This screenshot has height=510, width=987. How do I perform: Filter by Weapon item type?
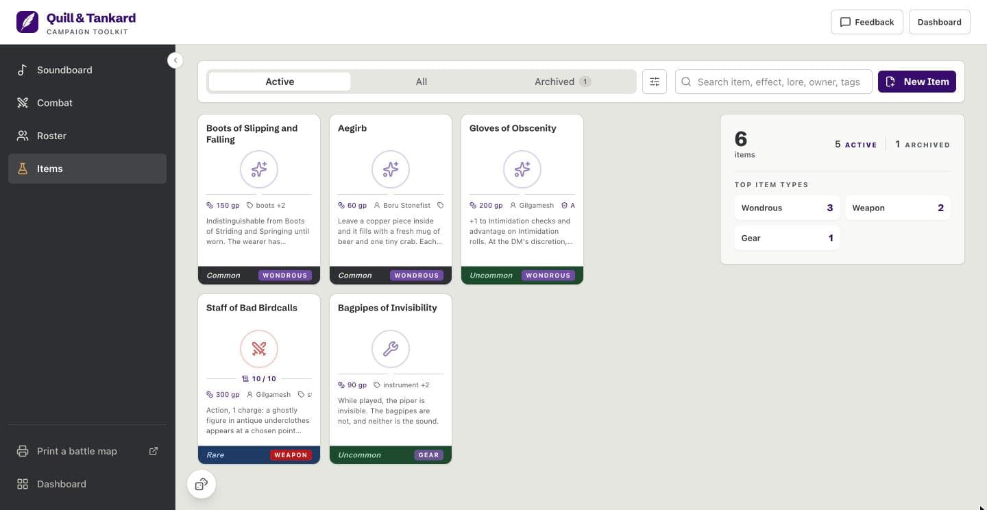coord(898,208)
